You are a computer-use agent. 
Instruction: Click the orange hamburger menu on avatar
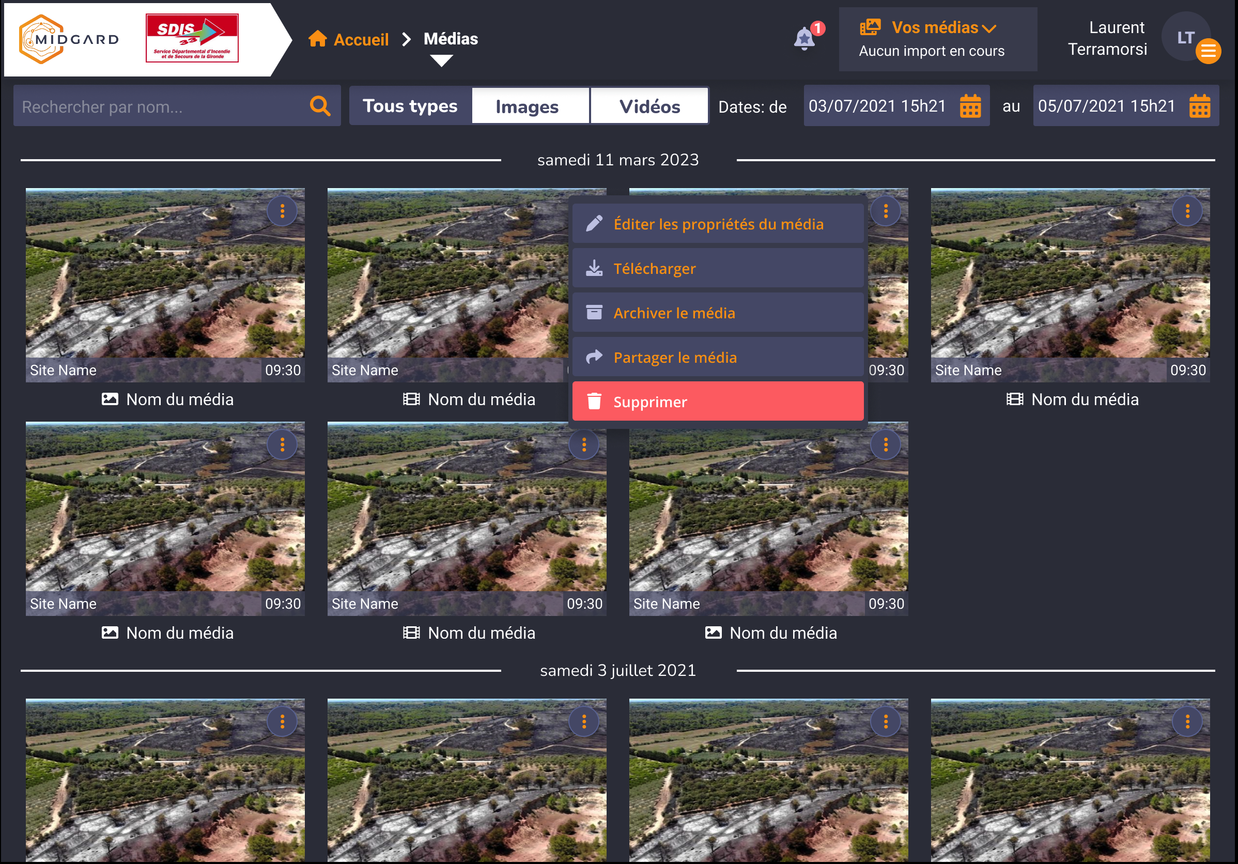[1208, 51]
